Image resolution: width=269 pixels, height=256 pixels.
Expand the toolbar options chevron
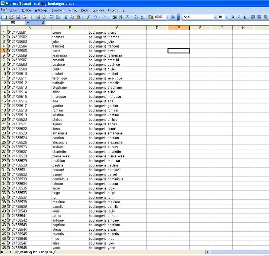pyautogui.click(x=179, y=17)
